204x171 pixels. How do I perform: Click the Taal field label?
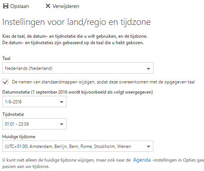(x=6, y=59)
